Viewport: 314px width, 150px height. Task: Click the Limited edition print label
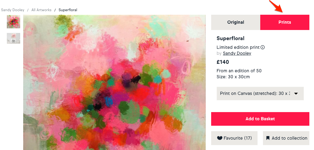point(238,47)
